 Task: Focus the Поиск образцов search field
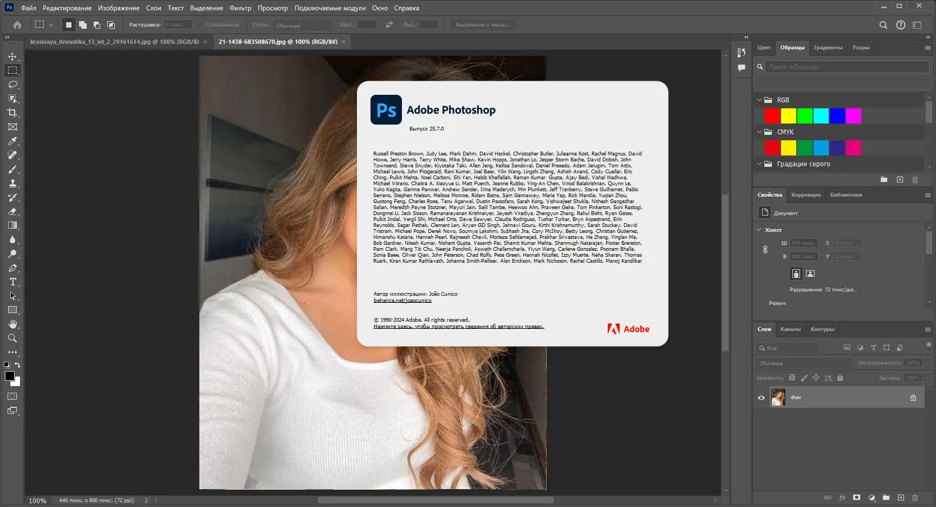[x=847, y=67]
